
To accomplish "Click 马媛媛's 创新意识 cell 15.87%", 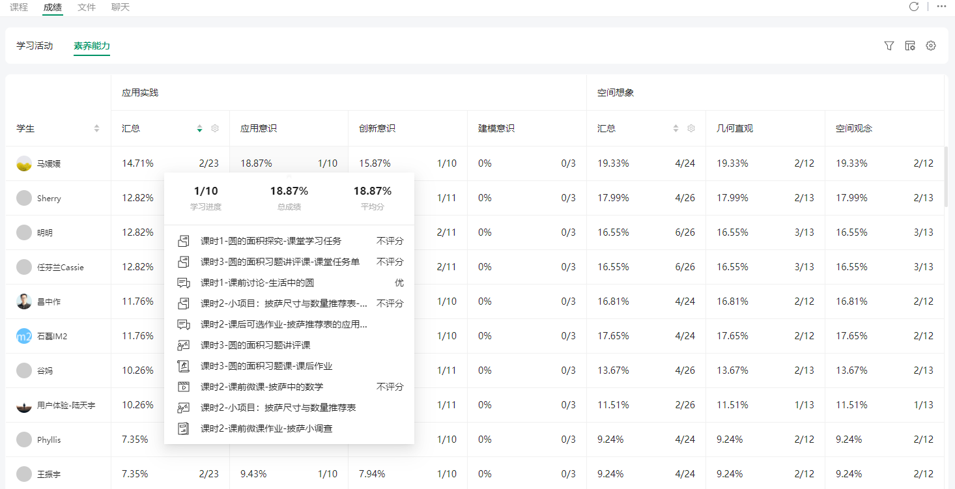I will [x=375, y=163].
